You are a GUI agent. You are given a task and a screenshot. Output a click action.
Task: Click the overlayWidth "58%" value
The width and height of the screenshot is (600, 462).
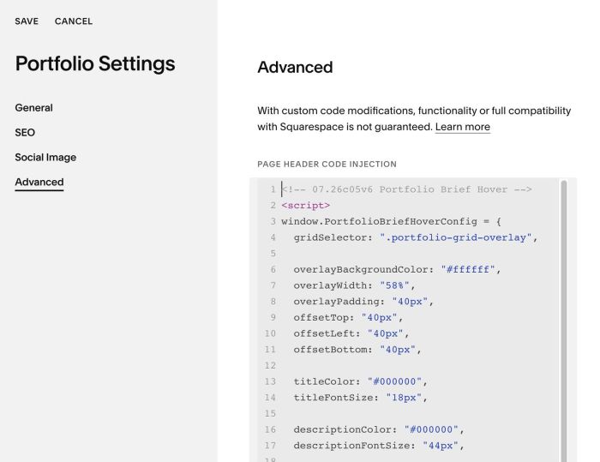click(394, 285)
